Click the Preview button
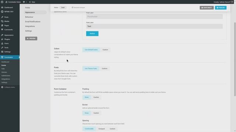The width and height of the screenshot is (236, 132). (x=31, y=38)
